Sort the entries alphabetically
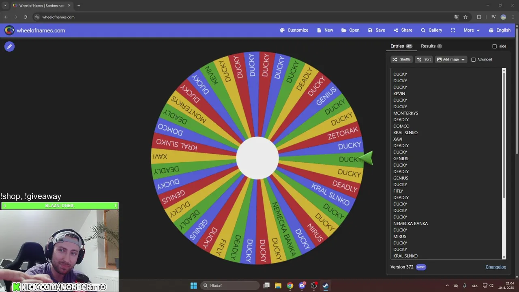Screen dimensions: 519x292 pyautogui.click(x=424, y=60)
